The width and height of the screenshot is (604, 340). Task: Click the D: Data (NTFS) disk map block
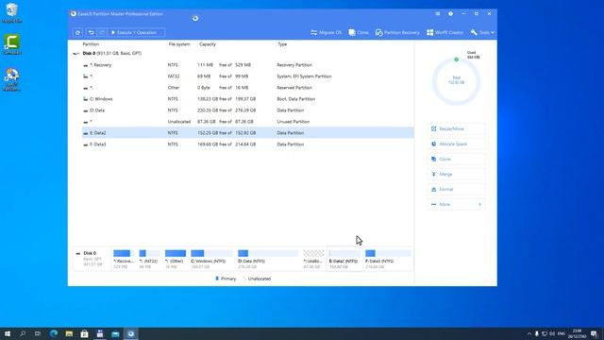pyautogui.click(x=268, y=259)
